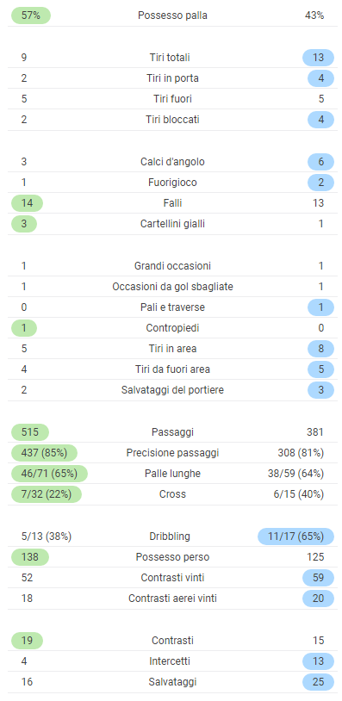This screenshot has width=342, height=701.
Task: Click the Palle lunghe 46/71 (65%) badge
Action: click(49, 474)
